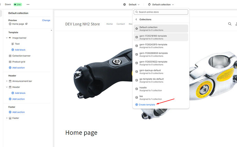Select the gem-1726242815-template entry
This screenshot has width=237, height=147.
(161, 46)
